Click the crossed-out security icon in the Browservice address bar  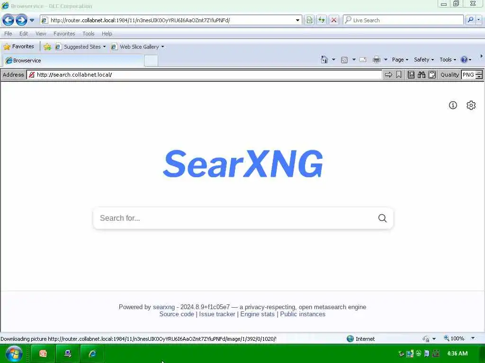pos(32,75)
